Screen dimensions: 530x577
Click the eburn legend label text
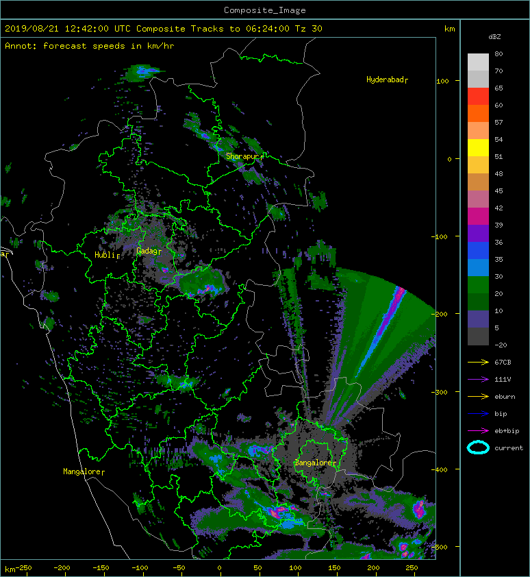click(x=505, y=397)
